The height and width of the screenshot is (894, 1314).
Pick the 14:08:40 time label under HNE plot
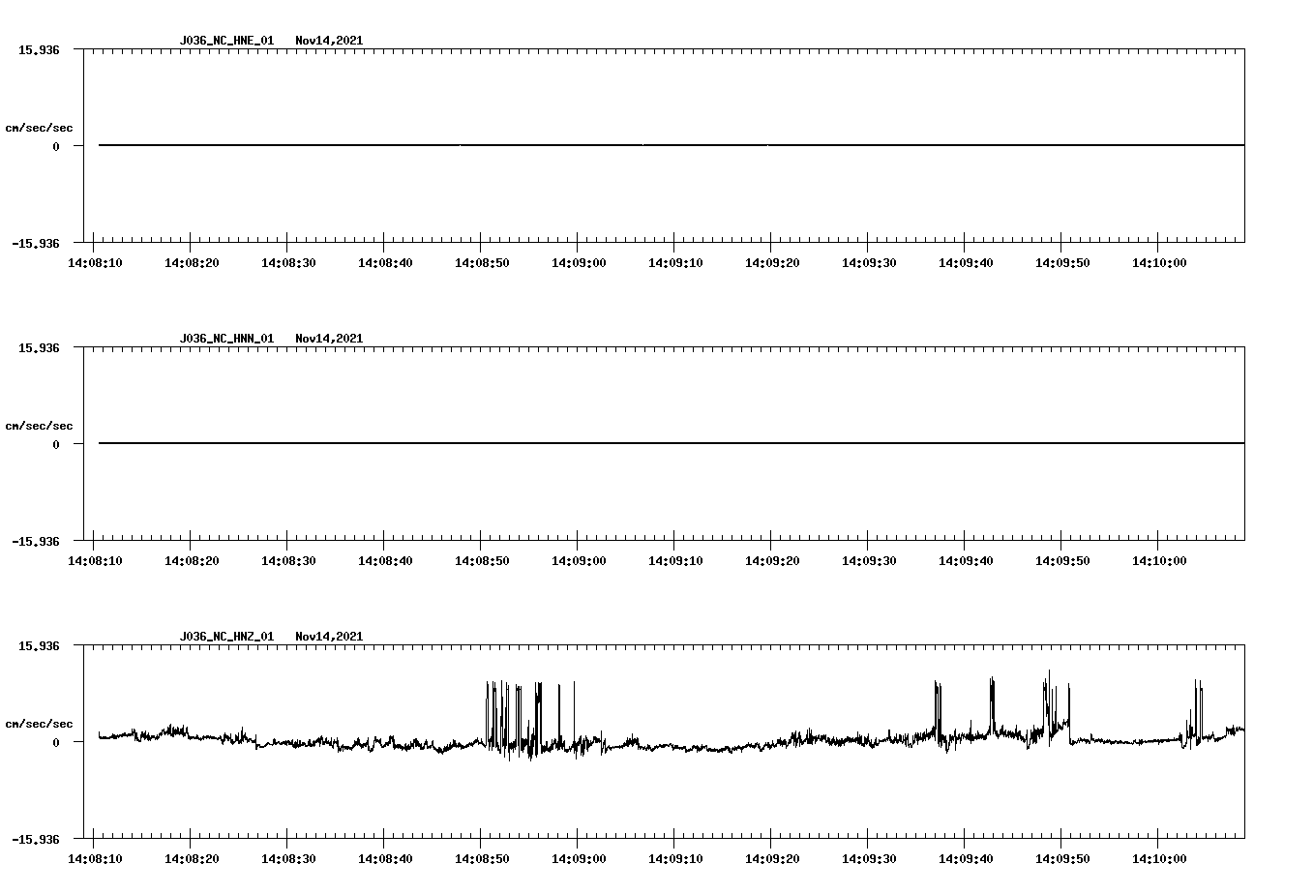385,263
